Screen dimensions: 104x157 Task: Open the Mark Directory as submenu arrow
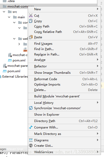[x=98, y=134]
